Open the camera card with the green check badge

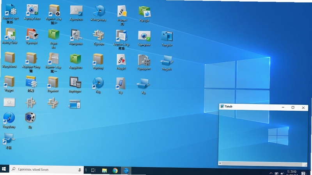pos(144,36)
